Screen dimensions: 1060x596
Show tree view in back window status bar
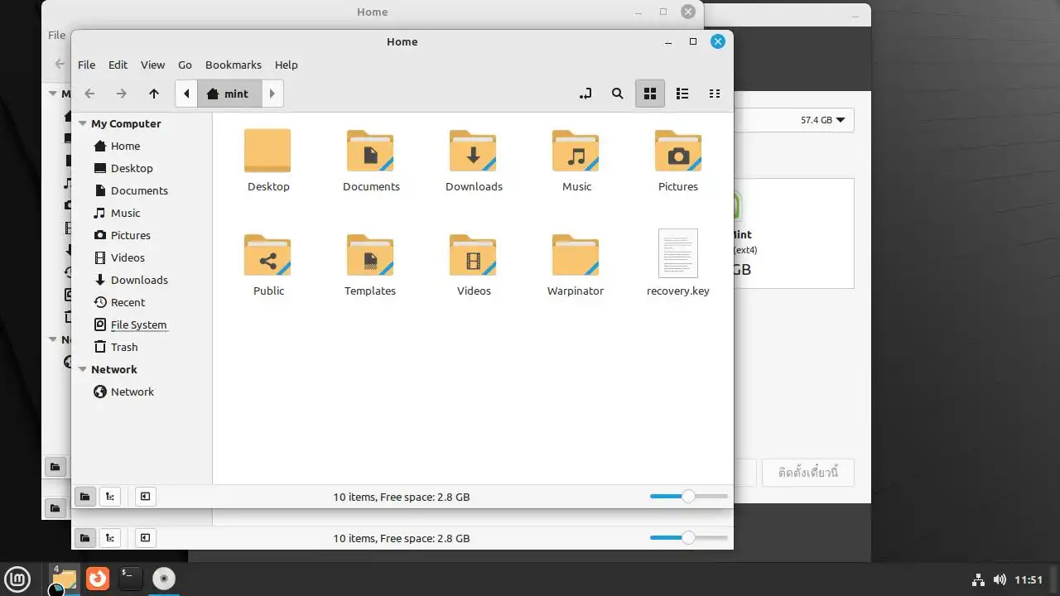(110, 538)
